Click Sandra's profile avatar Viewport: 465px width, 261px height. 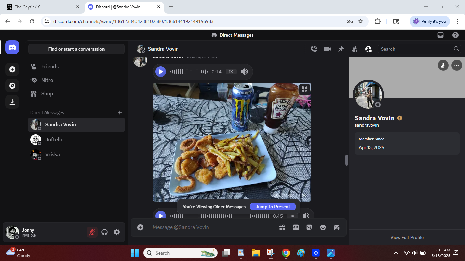click(368, 95)
